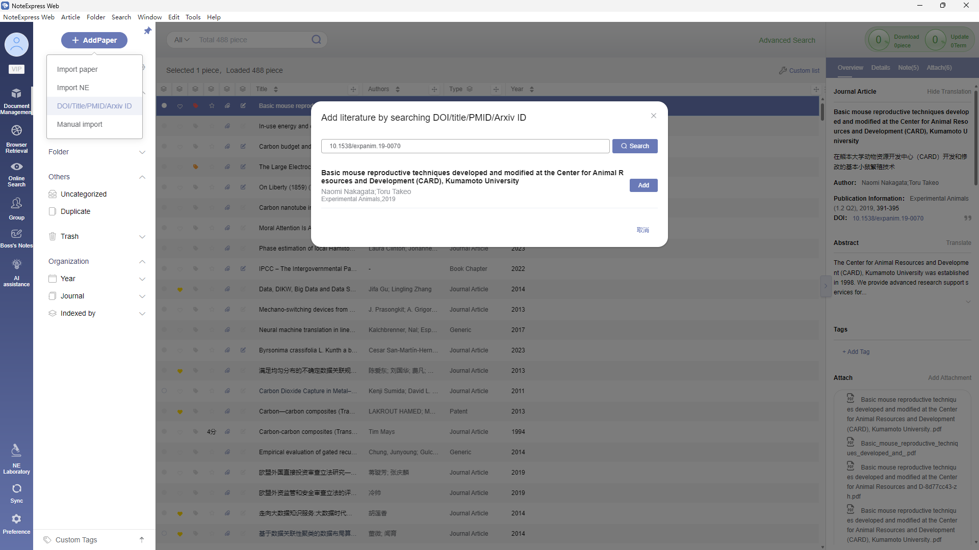The width and height of the screenshot is (979, 550).
Task: Toggle selection circle of the last listed row
Action: pyautogui.click(x=164, y=534)
